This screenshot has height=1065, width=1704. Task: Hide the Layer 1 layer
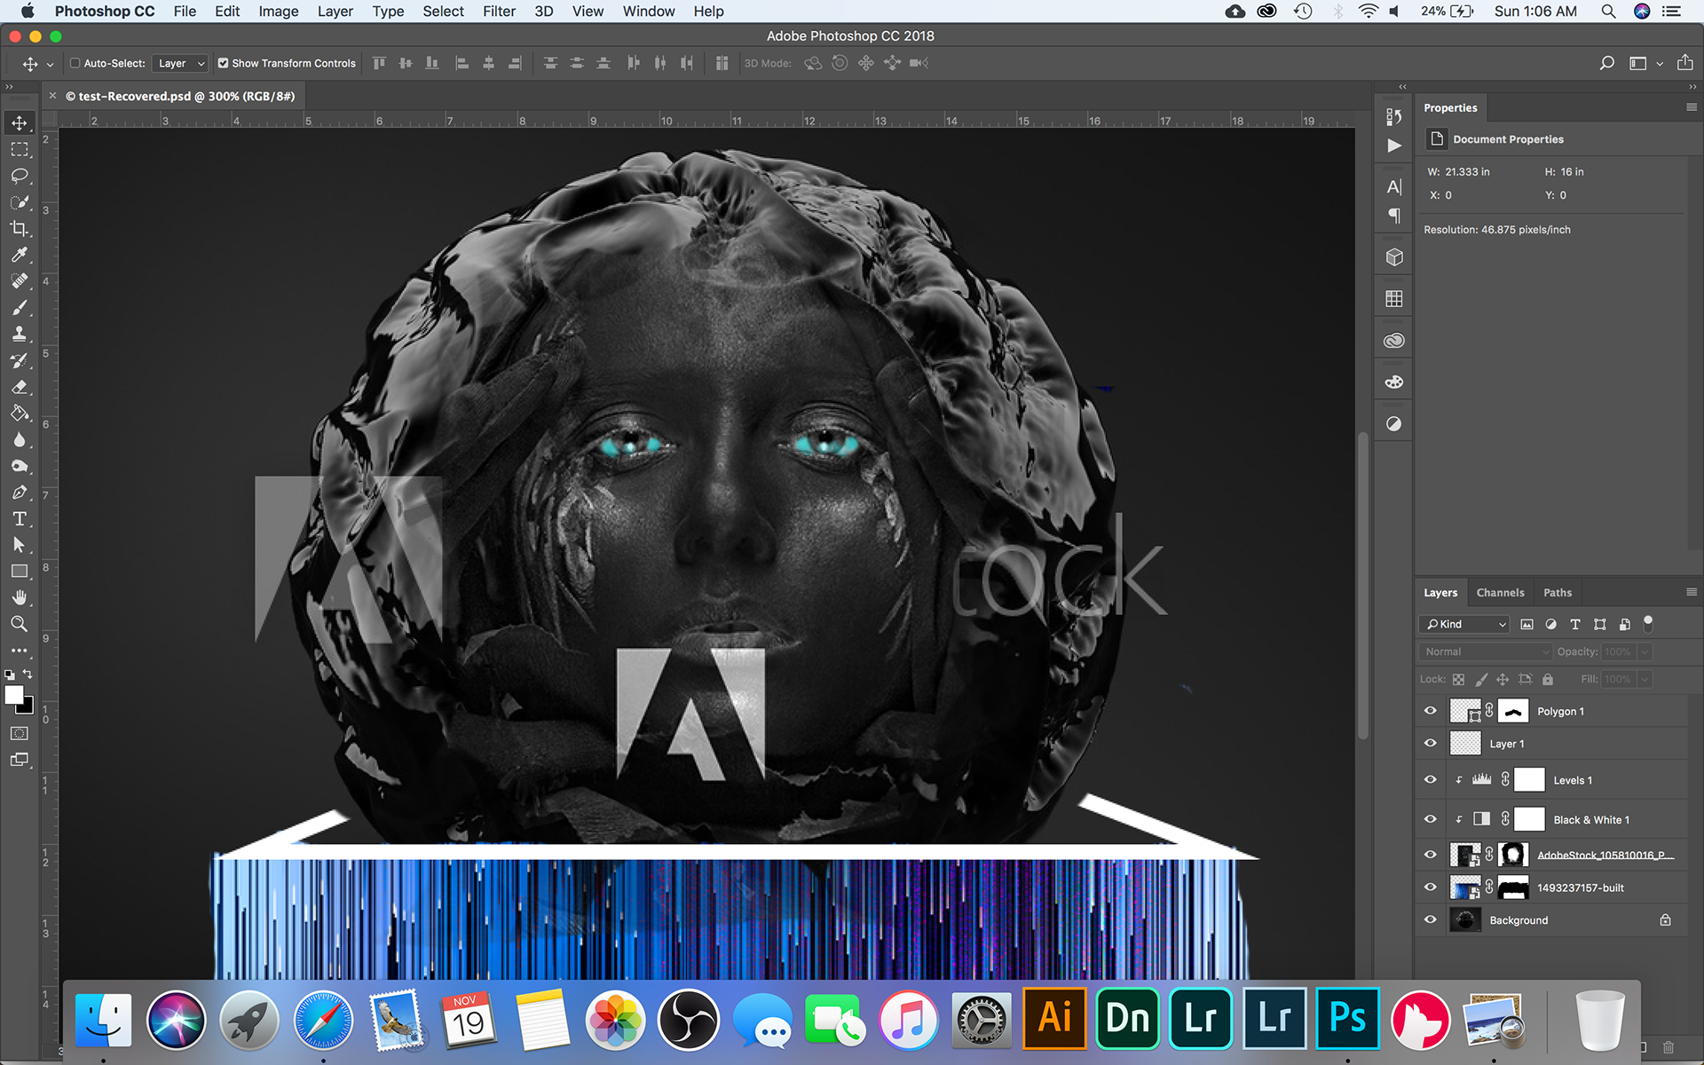tap(1430, 744)
